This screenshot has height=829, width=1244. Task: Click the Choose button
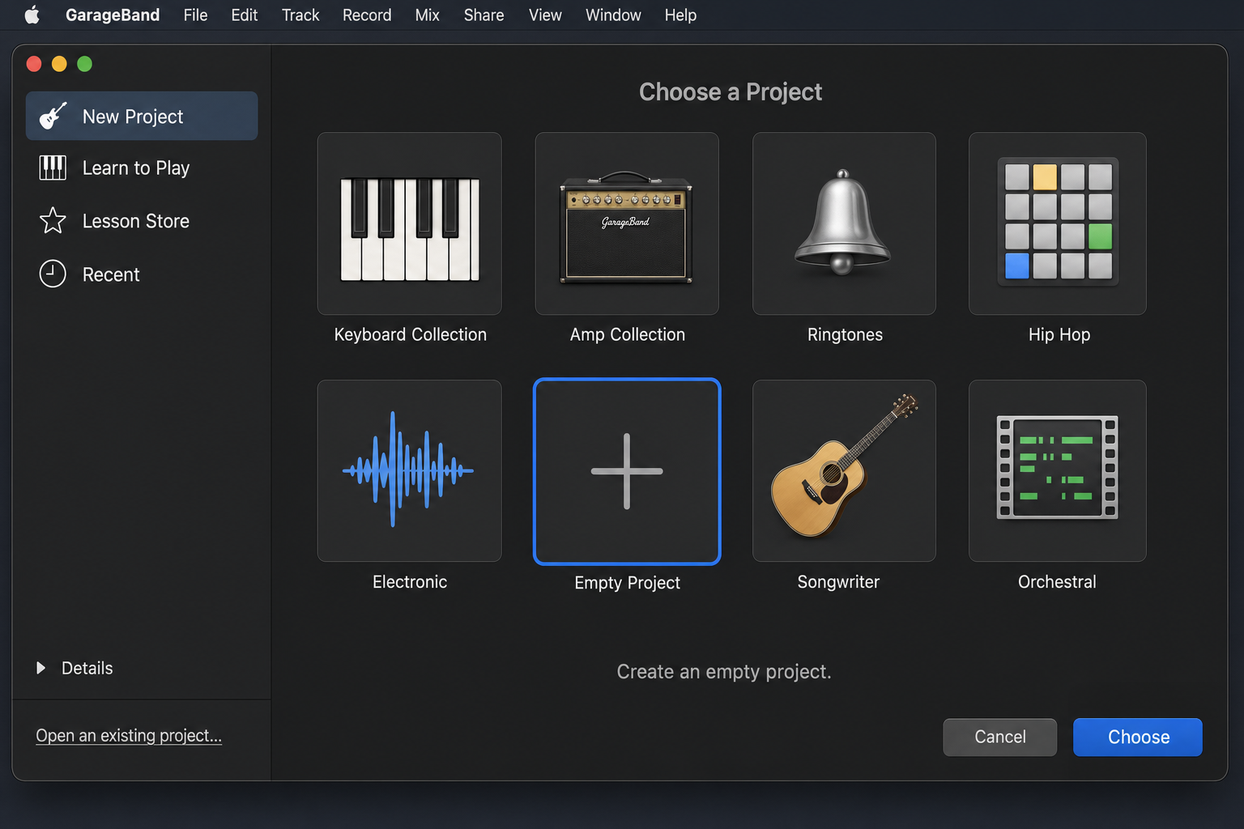[x=1138, y=737]
